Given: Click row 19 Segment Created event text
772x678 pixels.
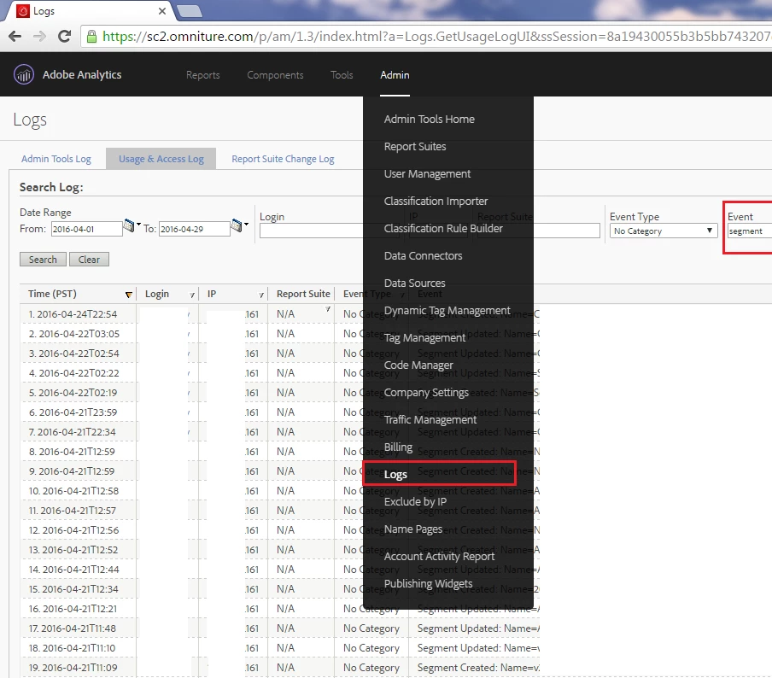Looking at the screenshot, I should [x=478, y=668].
